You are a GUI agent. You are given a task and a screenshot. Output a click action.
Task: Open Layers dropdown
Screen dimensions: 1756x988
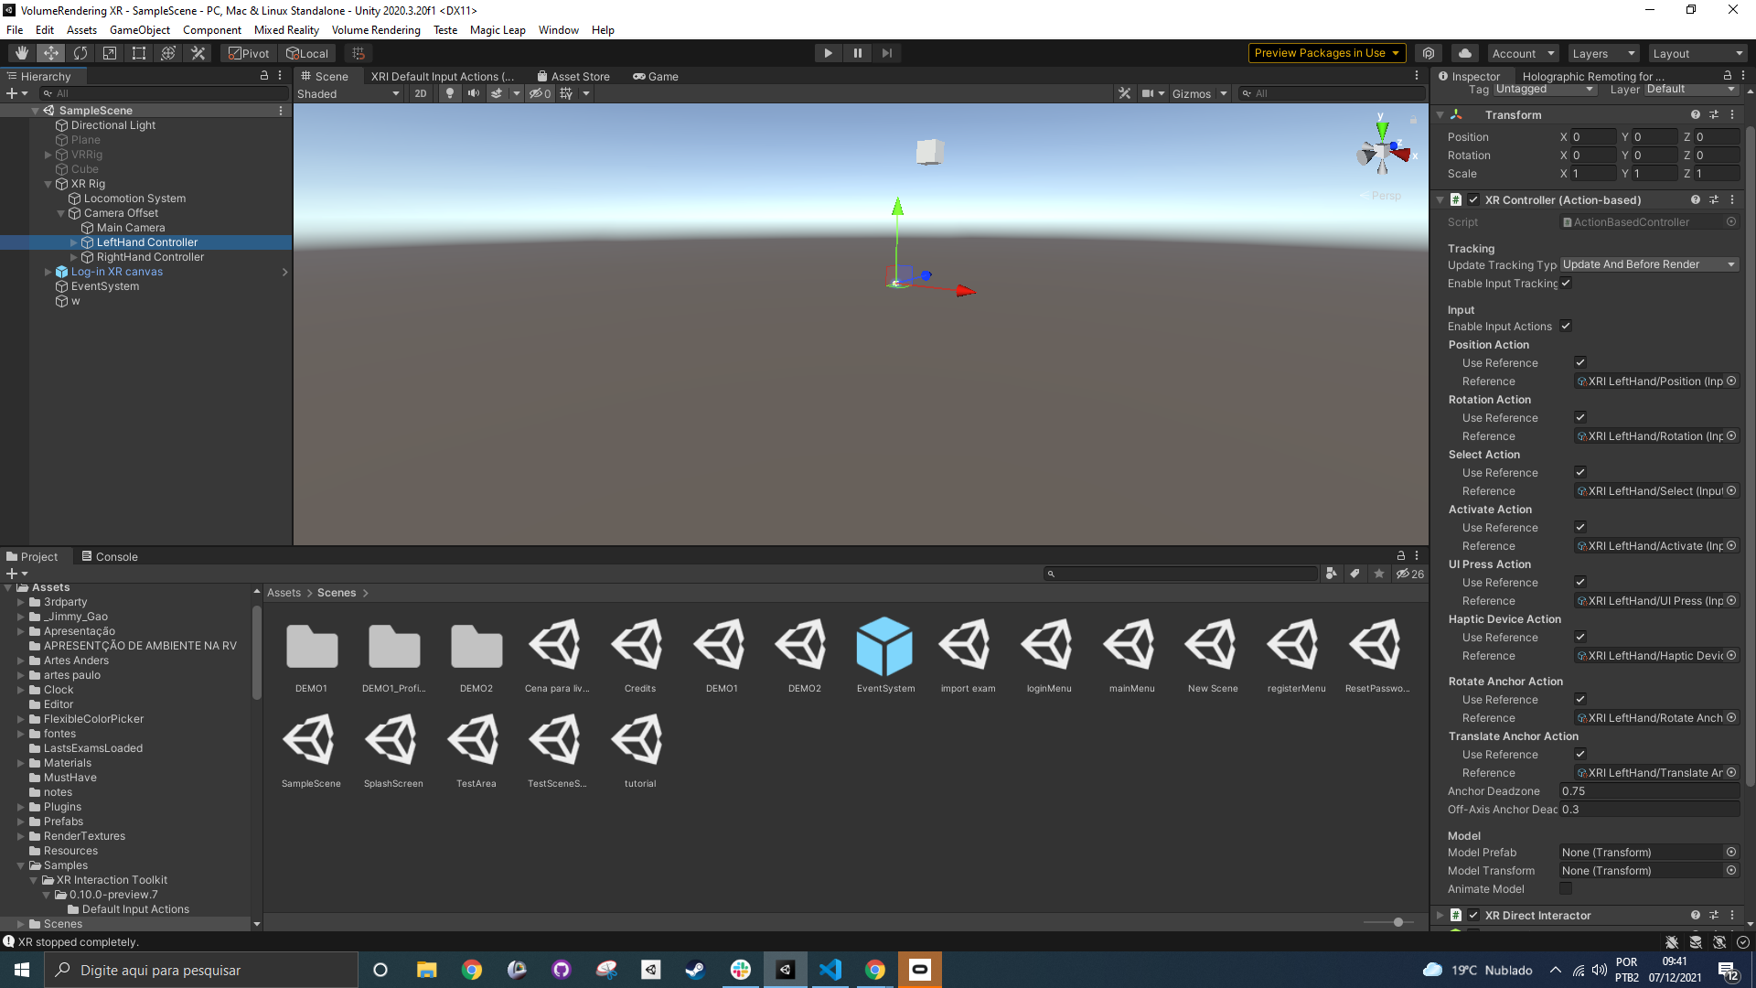click(x=1602, y=53)
